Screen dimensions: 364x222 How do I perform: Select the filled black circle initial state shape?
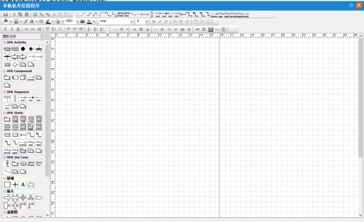[x=23, y=49]
